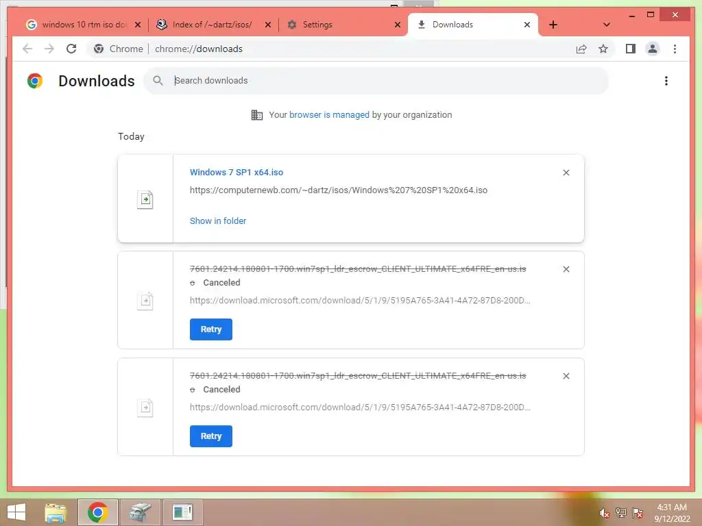Click Show in folder link

(218, 221)
